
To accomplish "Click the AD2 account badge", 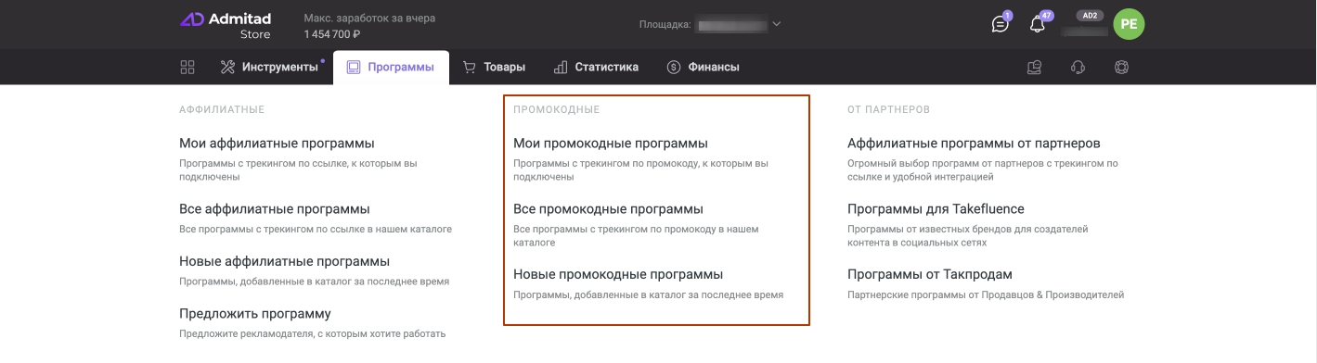I will pos(1091,16).
